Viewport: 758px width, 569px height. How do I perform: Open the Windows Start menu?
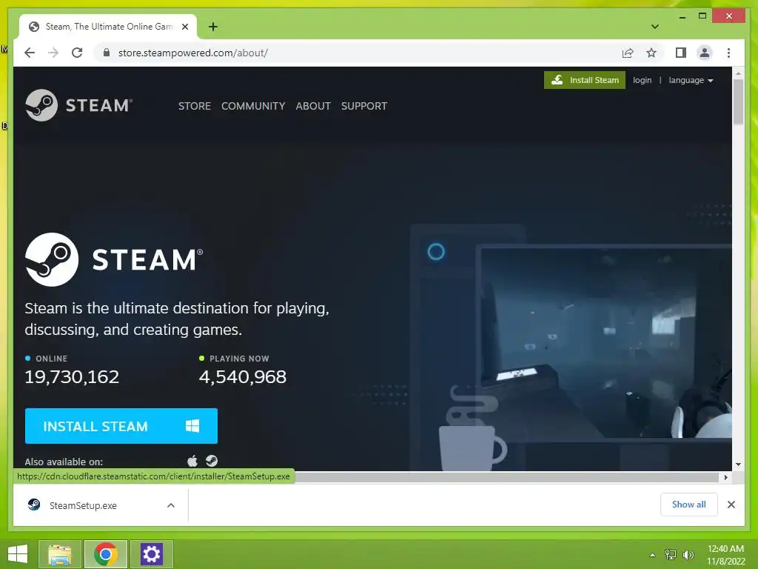coord(18,554)
